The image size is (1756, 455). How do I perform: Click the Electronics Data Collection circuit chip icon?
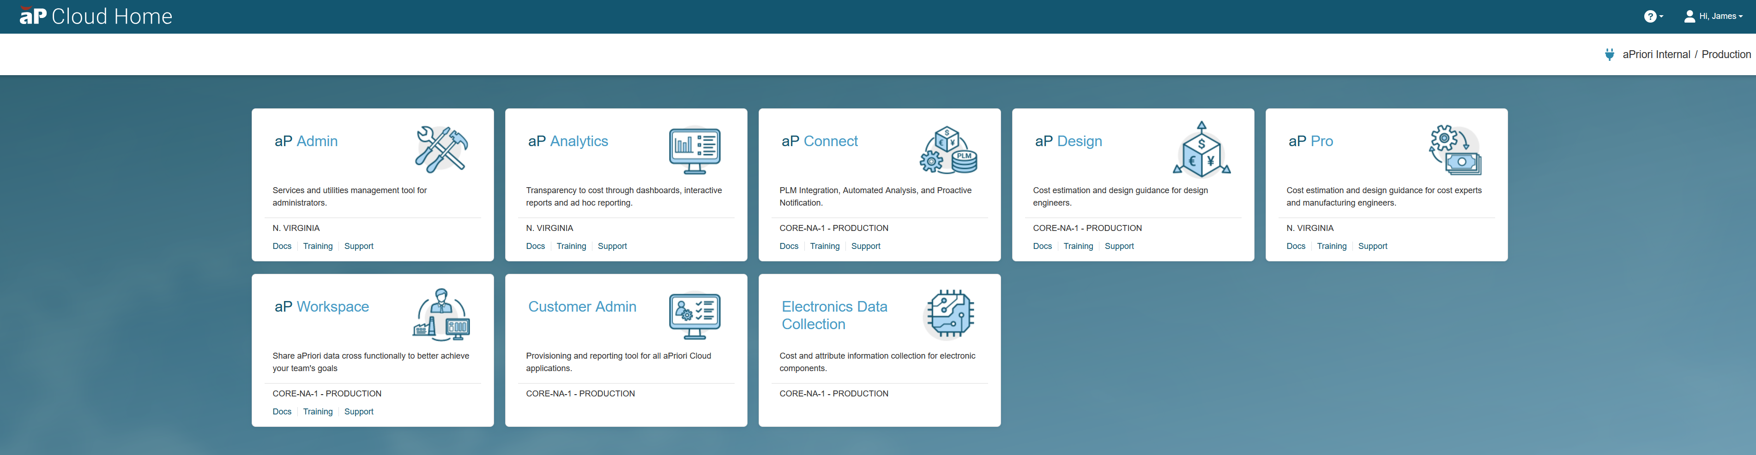click(x=948, y=314)
